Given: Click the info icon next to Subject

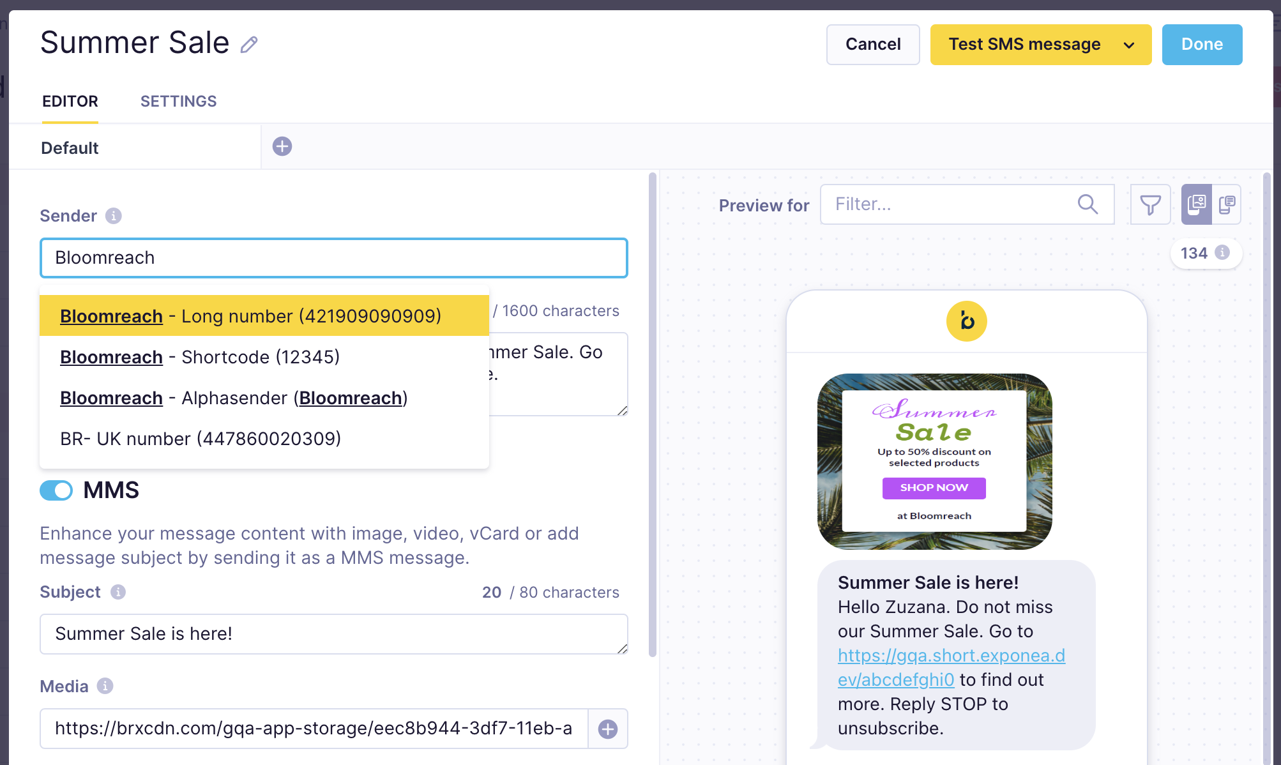Looking at the screenshot, I should click(x=118, y=592).
